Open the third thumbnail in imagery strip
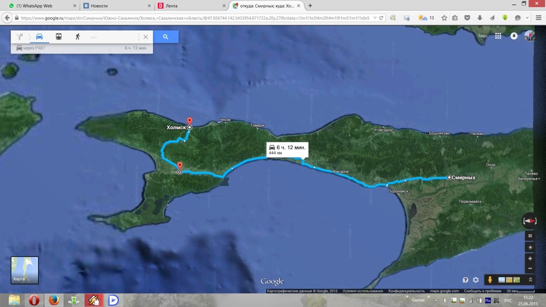Screen dimensions: 546x307 [x=517, y=280]
